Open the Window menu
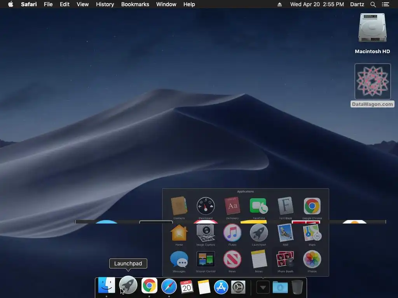The width and height of the screenshot is (398, 298). 166,4
